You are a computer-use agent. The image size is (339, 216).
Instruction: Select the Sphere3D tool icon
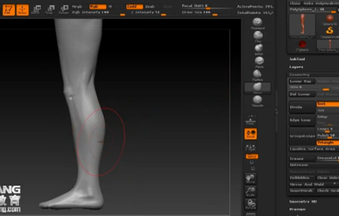click(330, 20)
